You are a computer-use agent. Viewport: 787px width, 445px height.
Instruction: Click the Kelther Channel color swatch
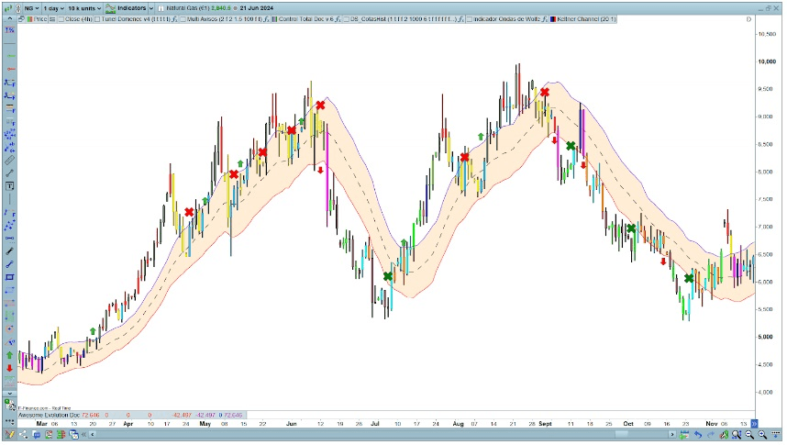coord(553,18)
